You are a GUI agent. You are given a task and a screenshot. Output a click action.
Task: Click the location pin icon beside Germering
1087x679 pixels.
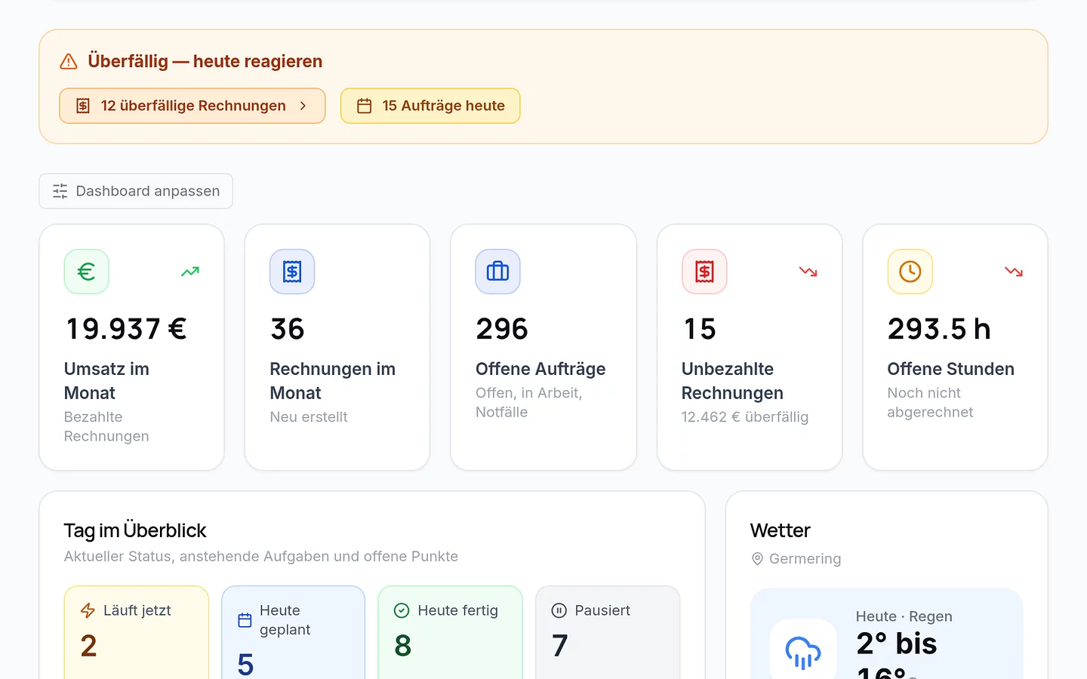coord(757,559)
